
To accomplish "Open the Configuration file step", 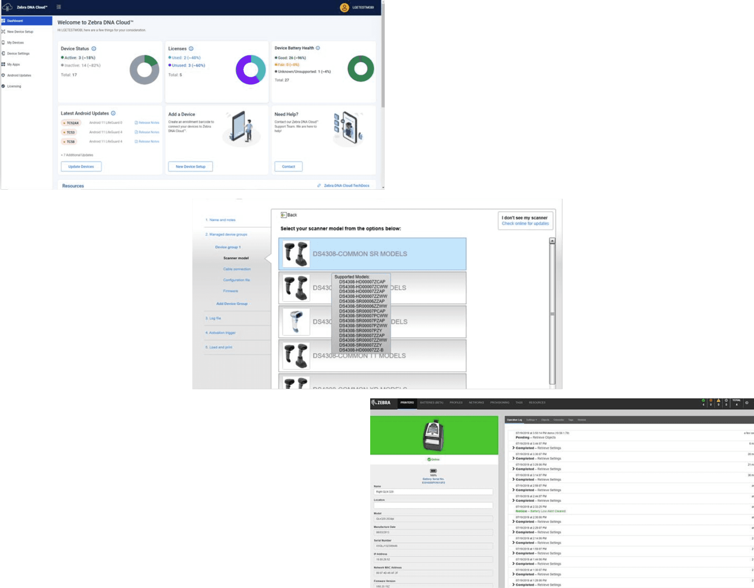I will [236, 280].
